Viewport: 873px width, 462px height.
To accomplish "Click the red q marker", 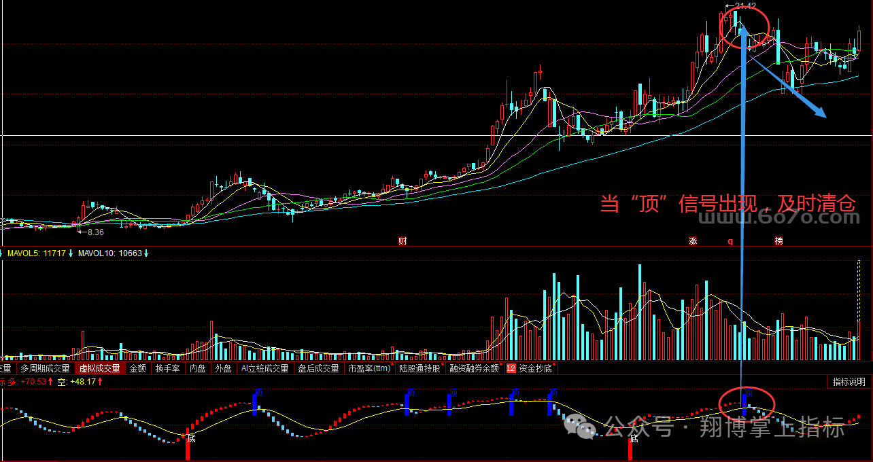I will click(x=731, y=241).
